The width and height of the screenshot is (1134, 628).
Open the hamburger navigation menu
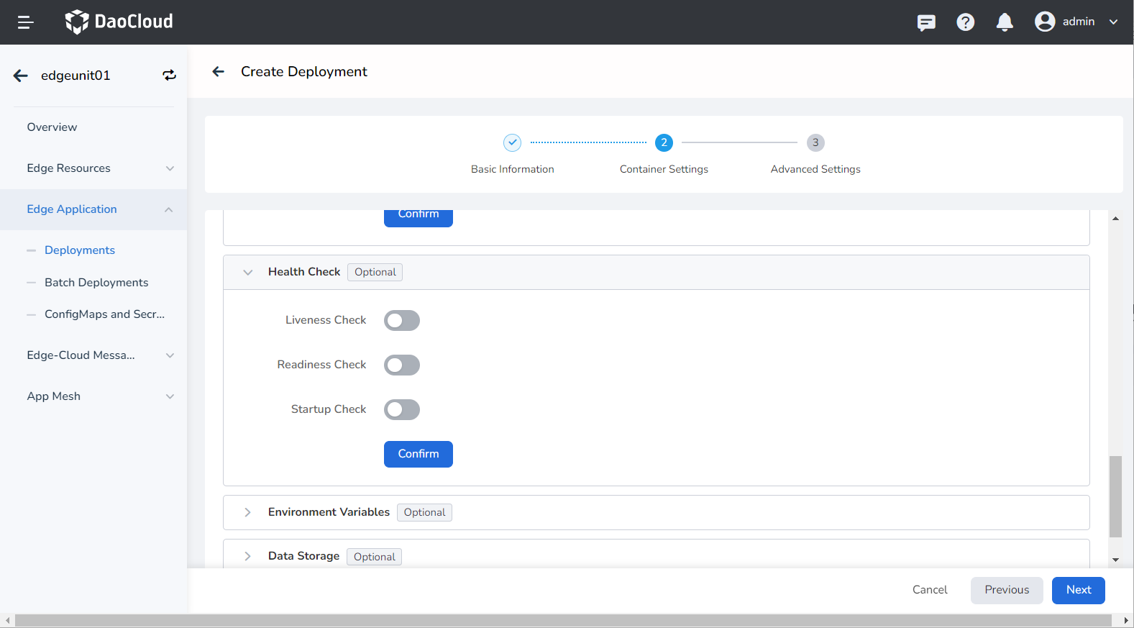pyautogui.click(x=25, y=22)
